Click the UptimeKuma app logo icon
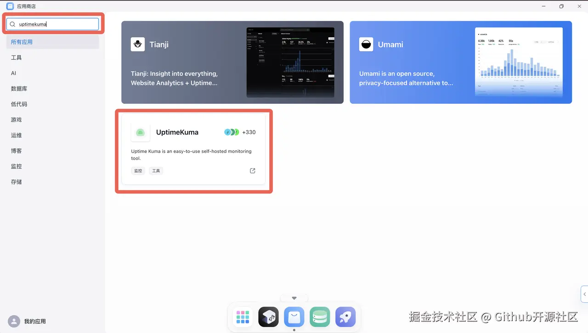The width and height of the screenshot is (588, 333). 141,132
